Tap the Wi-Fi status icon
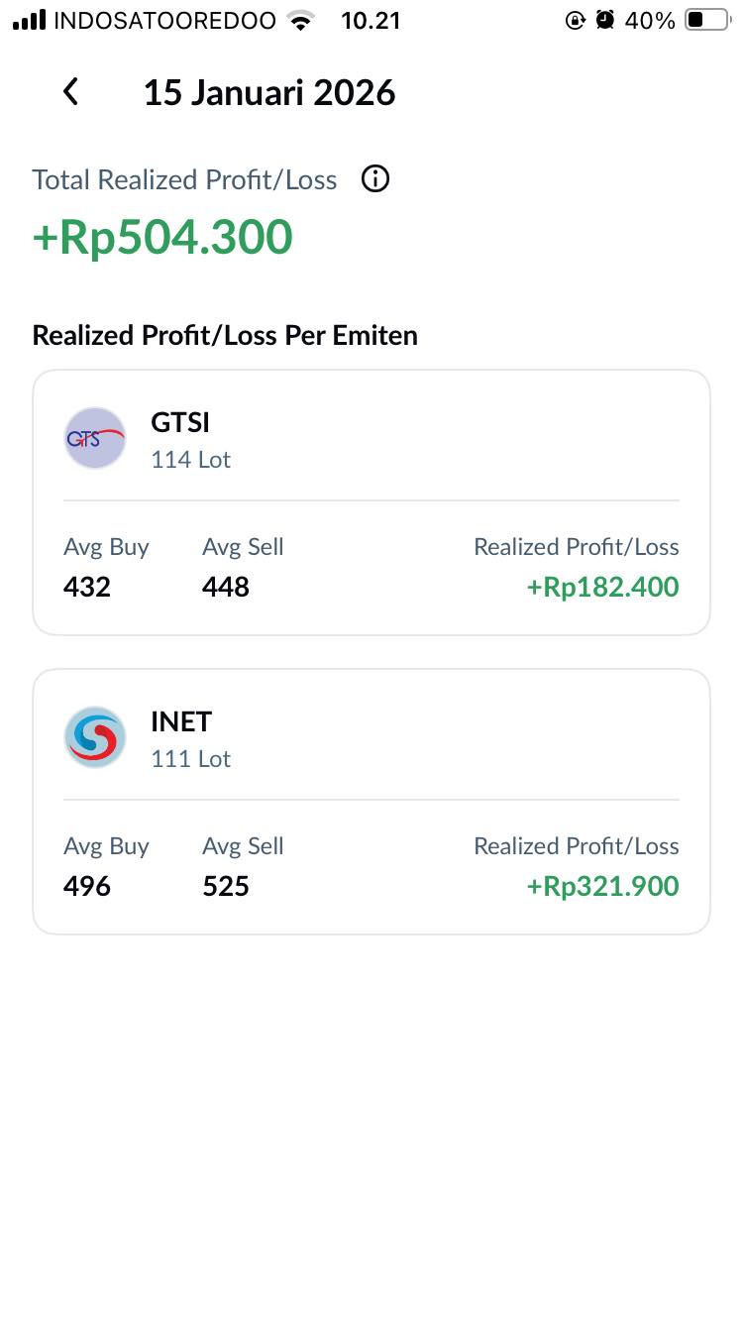The image size is (743, 1322). click(298, 20)
